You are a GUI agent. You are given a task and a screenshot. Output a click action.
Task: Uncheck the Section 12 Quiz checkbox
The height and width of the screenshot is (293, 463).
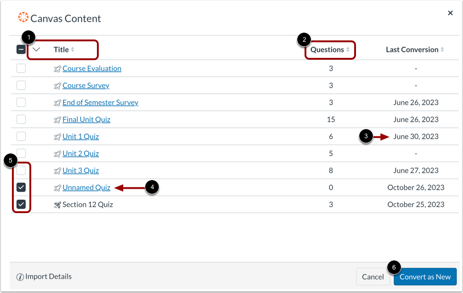(21, 204)
